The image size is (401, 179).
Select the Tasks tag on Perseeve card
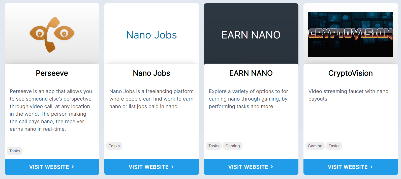click(x=15, y=151)
